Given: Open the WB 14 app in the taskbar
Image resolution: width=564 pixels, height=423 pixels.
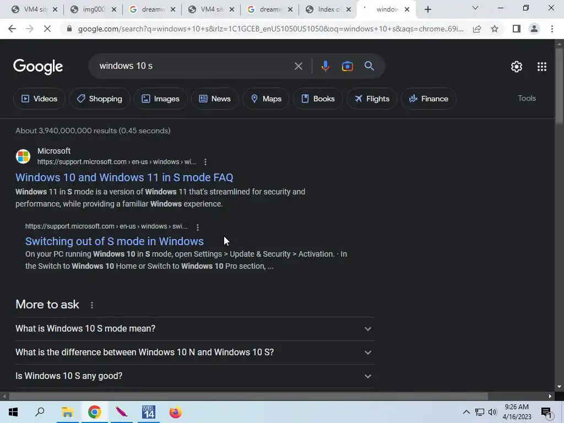Looking at the screenshot, I should [148, 412].
